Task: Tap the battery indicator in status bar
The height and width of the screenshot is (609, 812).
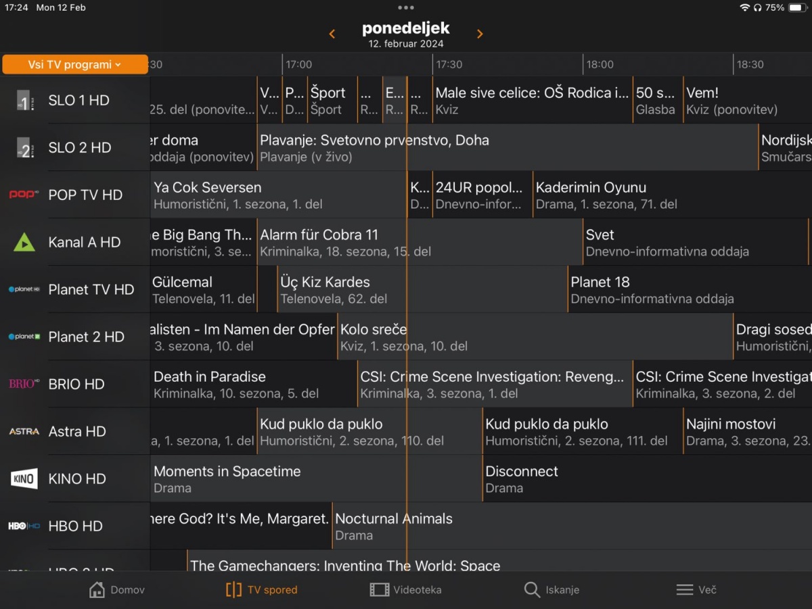Action: click(797, 7)
